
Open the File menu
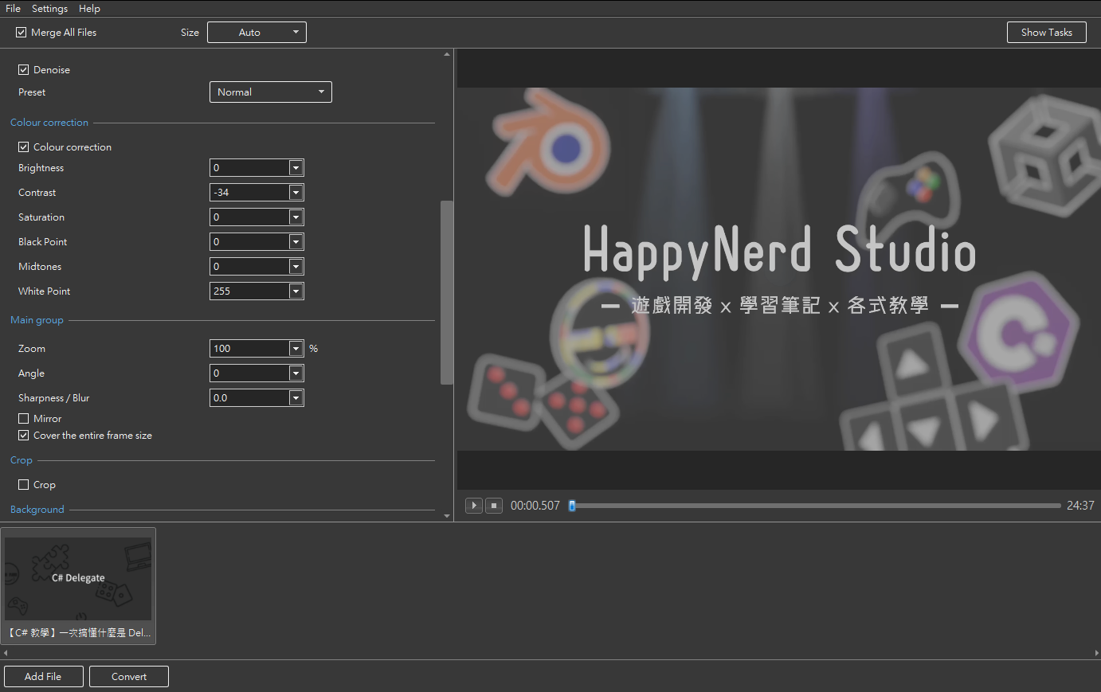point(14,9)
